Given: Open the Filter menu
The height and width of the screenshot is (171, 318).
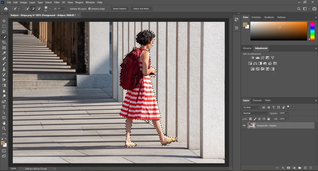Looking at the screenshot, I should tap(57, 2).
